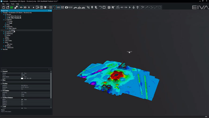Click the white Color swatch property
This screenshot has width=209, height=118.
point(22,78)
